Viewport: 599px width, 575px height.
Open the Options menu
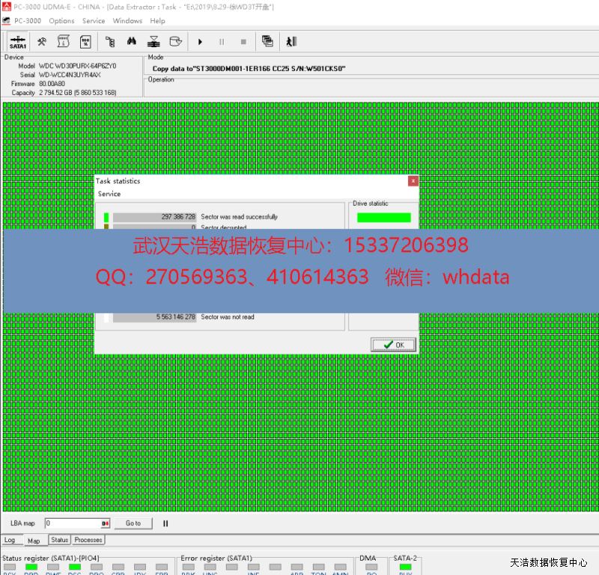pos(61,21)
